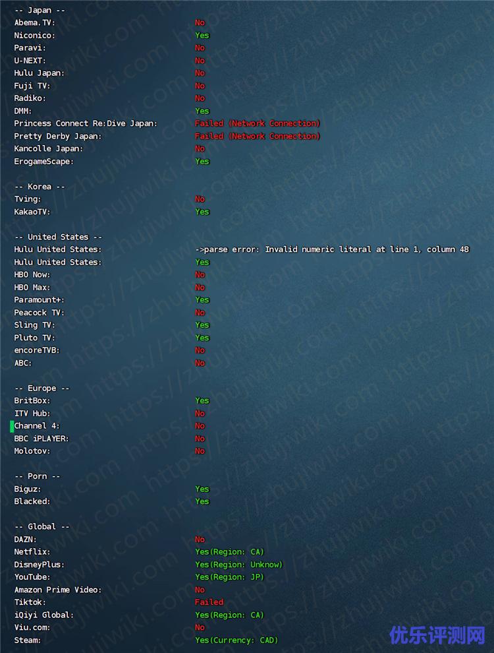
Task: Click the '-- United States --' header
Action: click(x=58, y=237)
